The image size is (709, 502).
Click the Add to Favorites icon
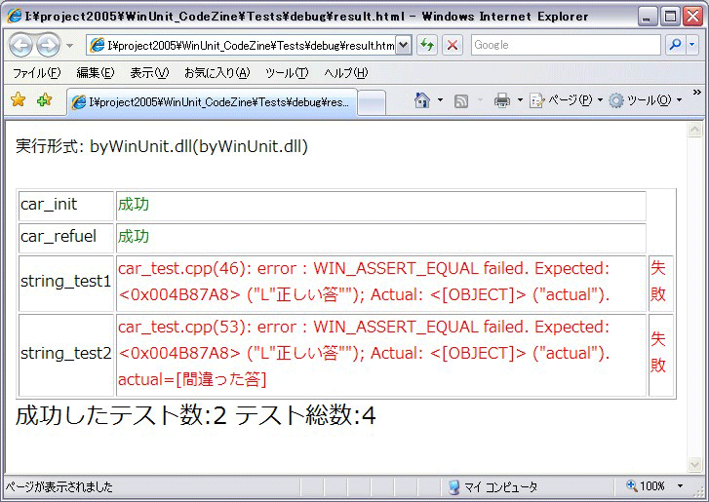click(x=44, y=99)
